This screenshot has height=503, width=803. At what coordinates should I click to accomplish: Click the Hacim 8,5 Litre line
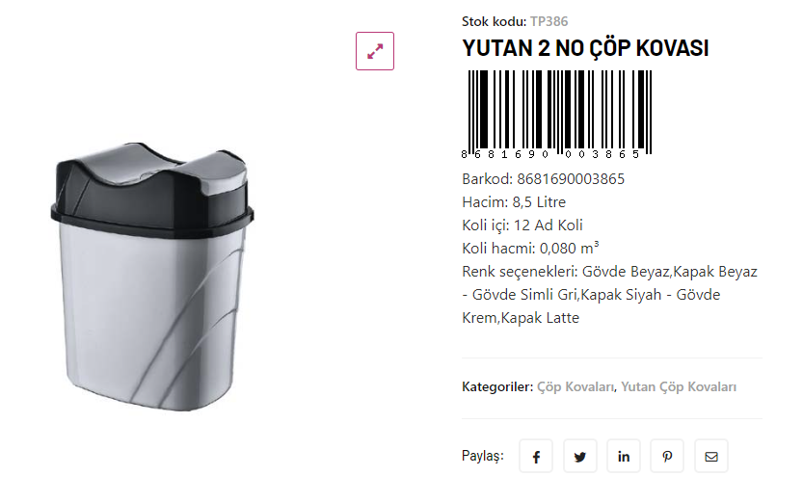(514, 202)
